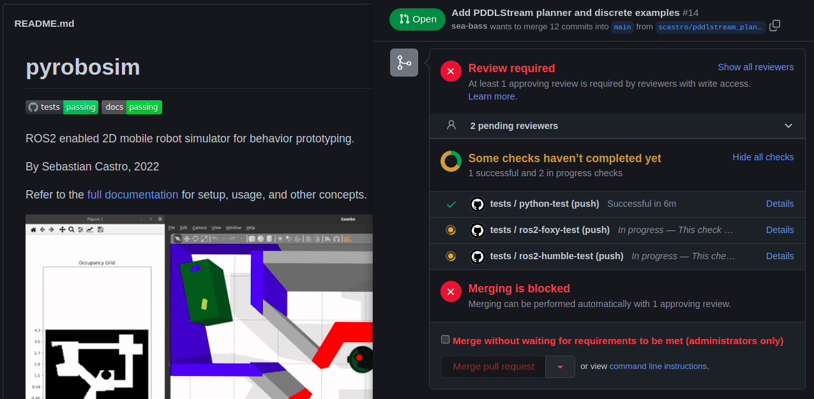Click the By Sebastian Castro, 2022 line
Screen dimensions: 814x399
tap(92, 167)
